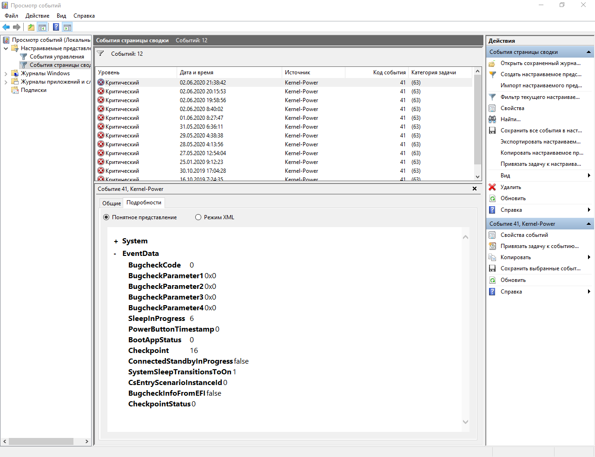Click the save selected events floppy icon
Viewport: 595px width, 457px height.
492,268
